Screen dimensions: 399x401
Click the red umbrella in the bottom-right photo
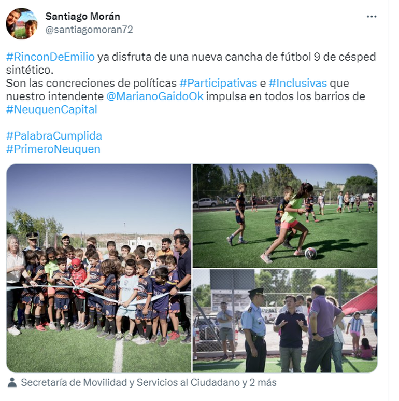(362, 300)
